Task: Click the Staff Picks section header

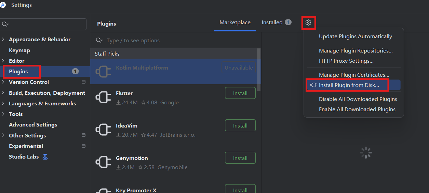Action: (x=107, y=54)
